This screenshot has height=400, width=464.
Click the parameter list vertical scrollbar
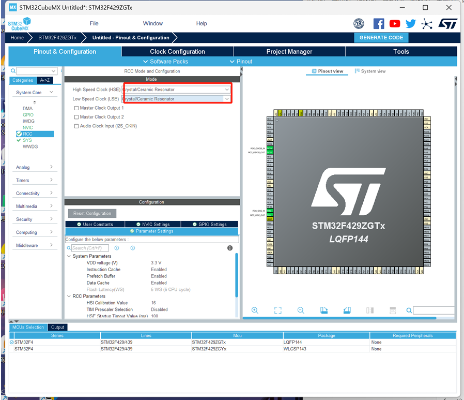[237, 275]
